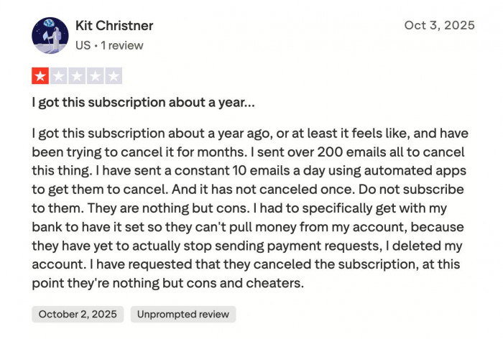Click the word "bank" in the review

pos(47,227)
